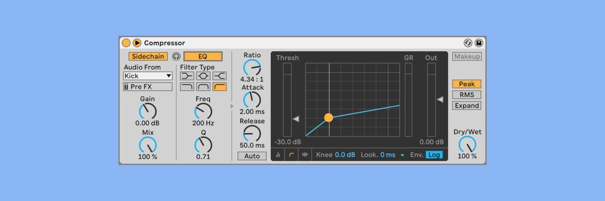Image resolution: width=605 pixels, height=201 pixels.
Task: Enable sidechain listen headphone icon
Action: [x=176, y=56]
